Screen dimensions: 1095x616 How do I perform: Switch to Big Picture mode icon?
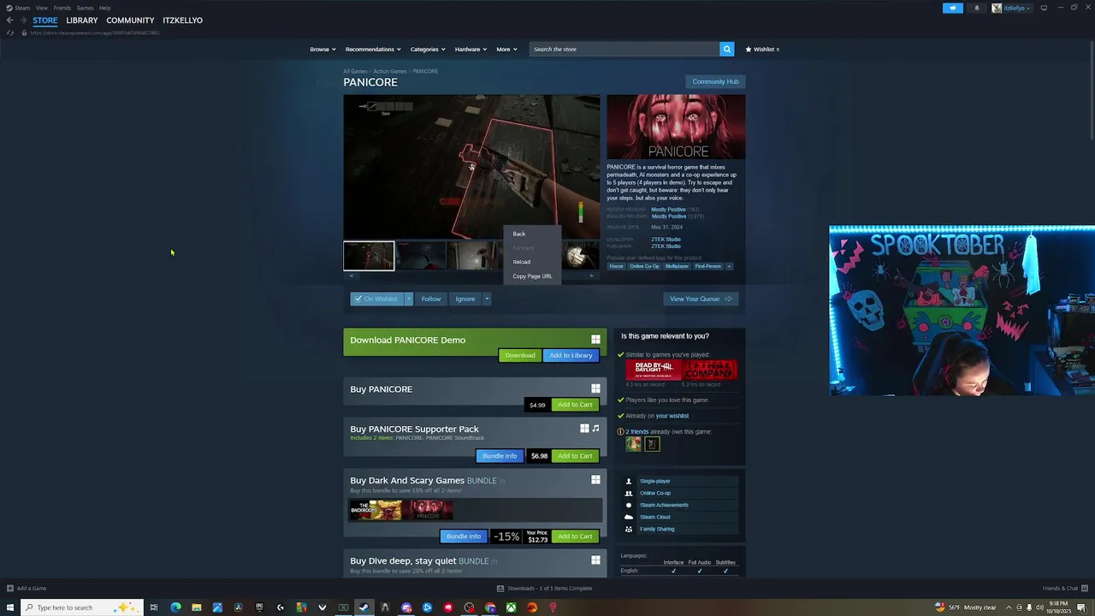1044,8
